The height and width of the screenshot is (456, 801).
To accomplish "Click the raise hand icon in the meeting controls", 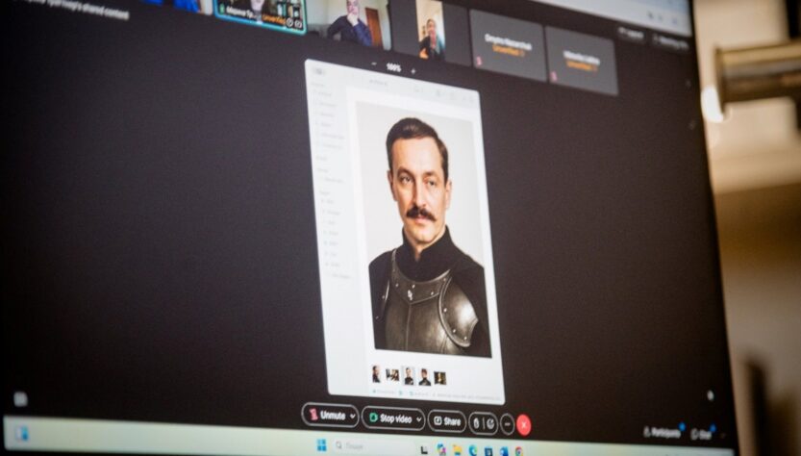I will coord(476,423).
